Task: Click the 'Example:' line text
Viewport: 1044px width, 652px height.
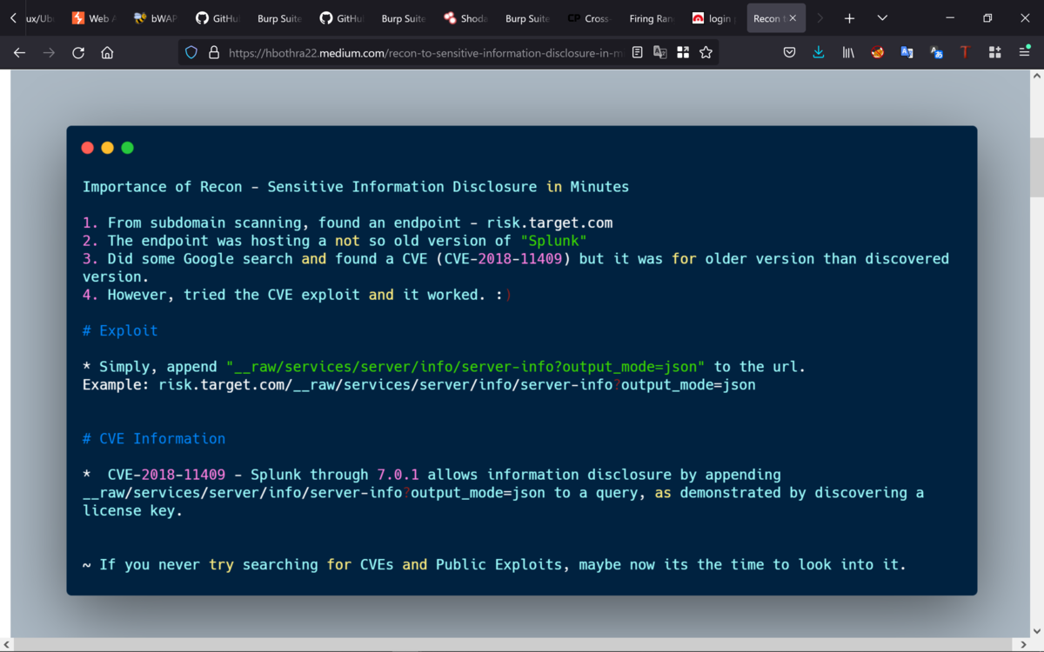Action: pos(419,384)
